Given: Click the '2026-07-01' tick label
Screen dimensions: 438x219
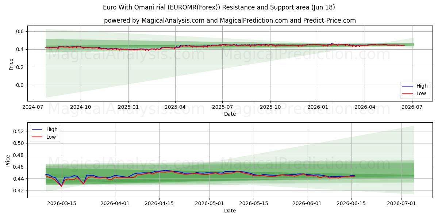Looking at the screenshot, I should point(402,204).
